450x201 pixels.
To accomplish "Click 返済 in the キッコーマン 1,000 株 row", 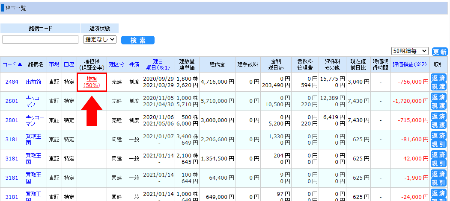I will tap(439, 96).
